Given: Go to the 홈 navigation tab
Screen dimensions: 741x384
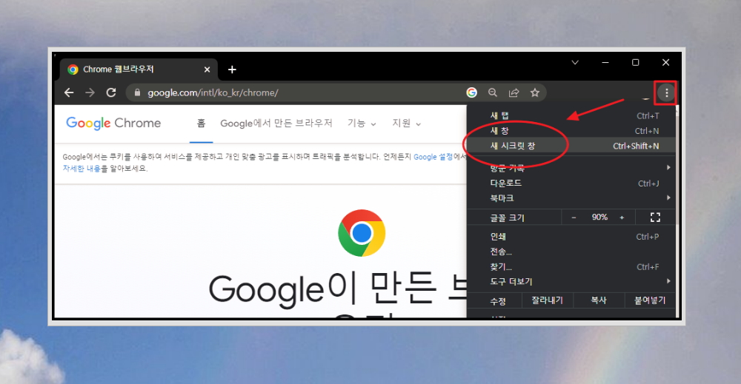Looking at the screenshot, I should 201,123.
